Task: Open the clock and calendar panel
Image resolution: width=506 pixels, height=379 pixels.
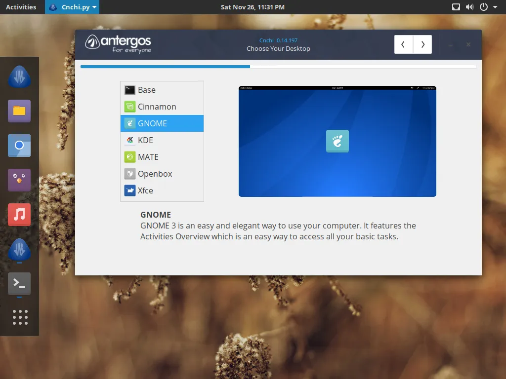Action: click(253, 7)
